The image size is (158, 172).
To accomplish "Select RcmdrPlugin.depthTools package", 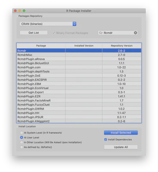I will (x=79, y=71).
